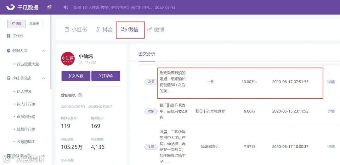Click article title 凌晨，二胎孕妈独自带大宝进产房
This screenshot has height=165, width=340.
pyautogui.click(x=173, y=147)
